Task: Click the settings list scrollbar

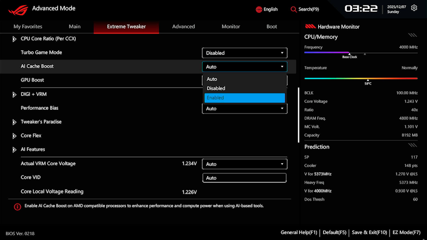Action: coord(298,115)
